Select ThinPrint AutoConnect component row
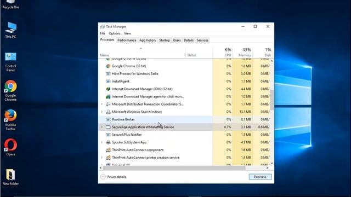The image size is (351, 197). point(184,150)
